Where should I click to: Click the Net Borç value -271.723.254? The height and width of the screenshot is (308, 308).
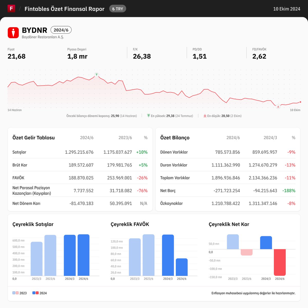click(x=227, y=191)
